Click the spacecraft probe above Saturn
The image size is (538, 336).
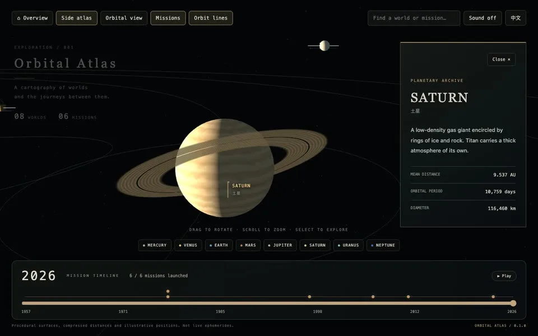[x=324, y=45]
